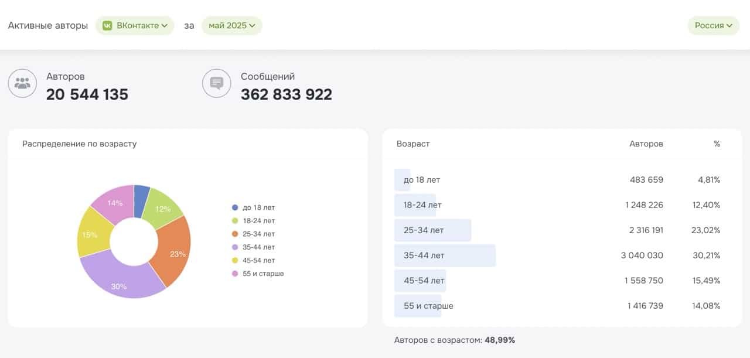The image size is (750, 358).
Task: Click the percentage 12,40%
Action: (707, 205)
